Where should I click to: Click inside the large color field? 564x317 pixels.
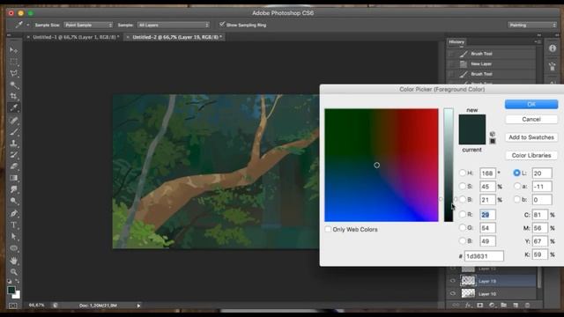[x=382, y=165]
